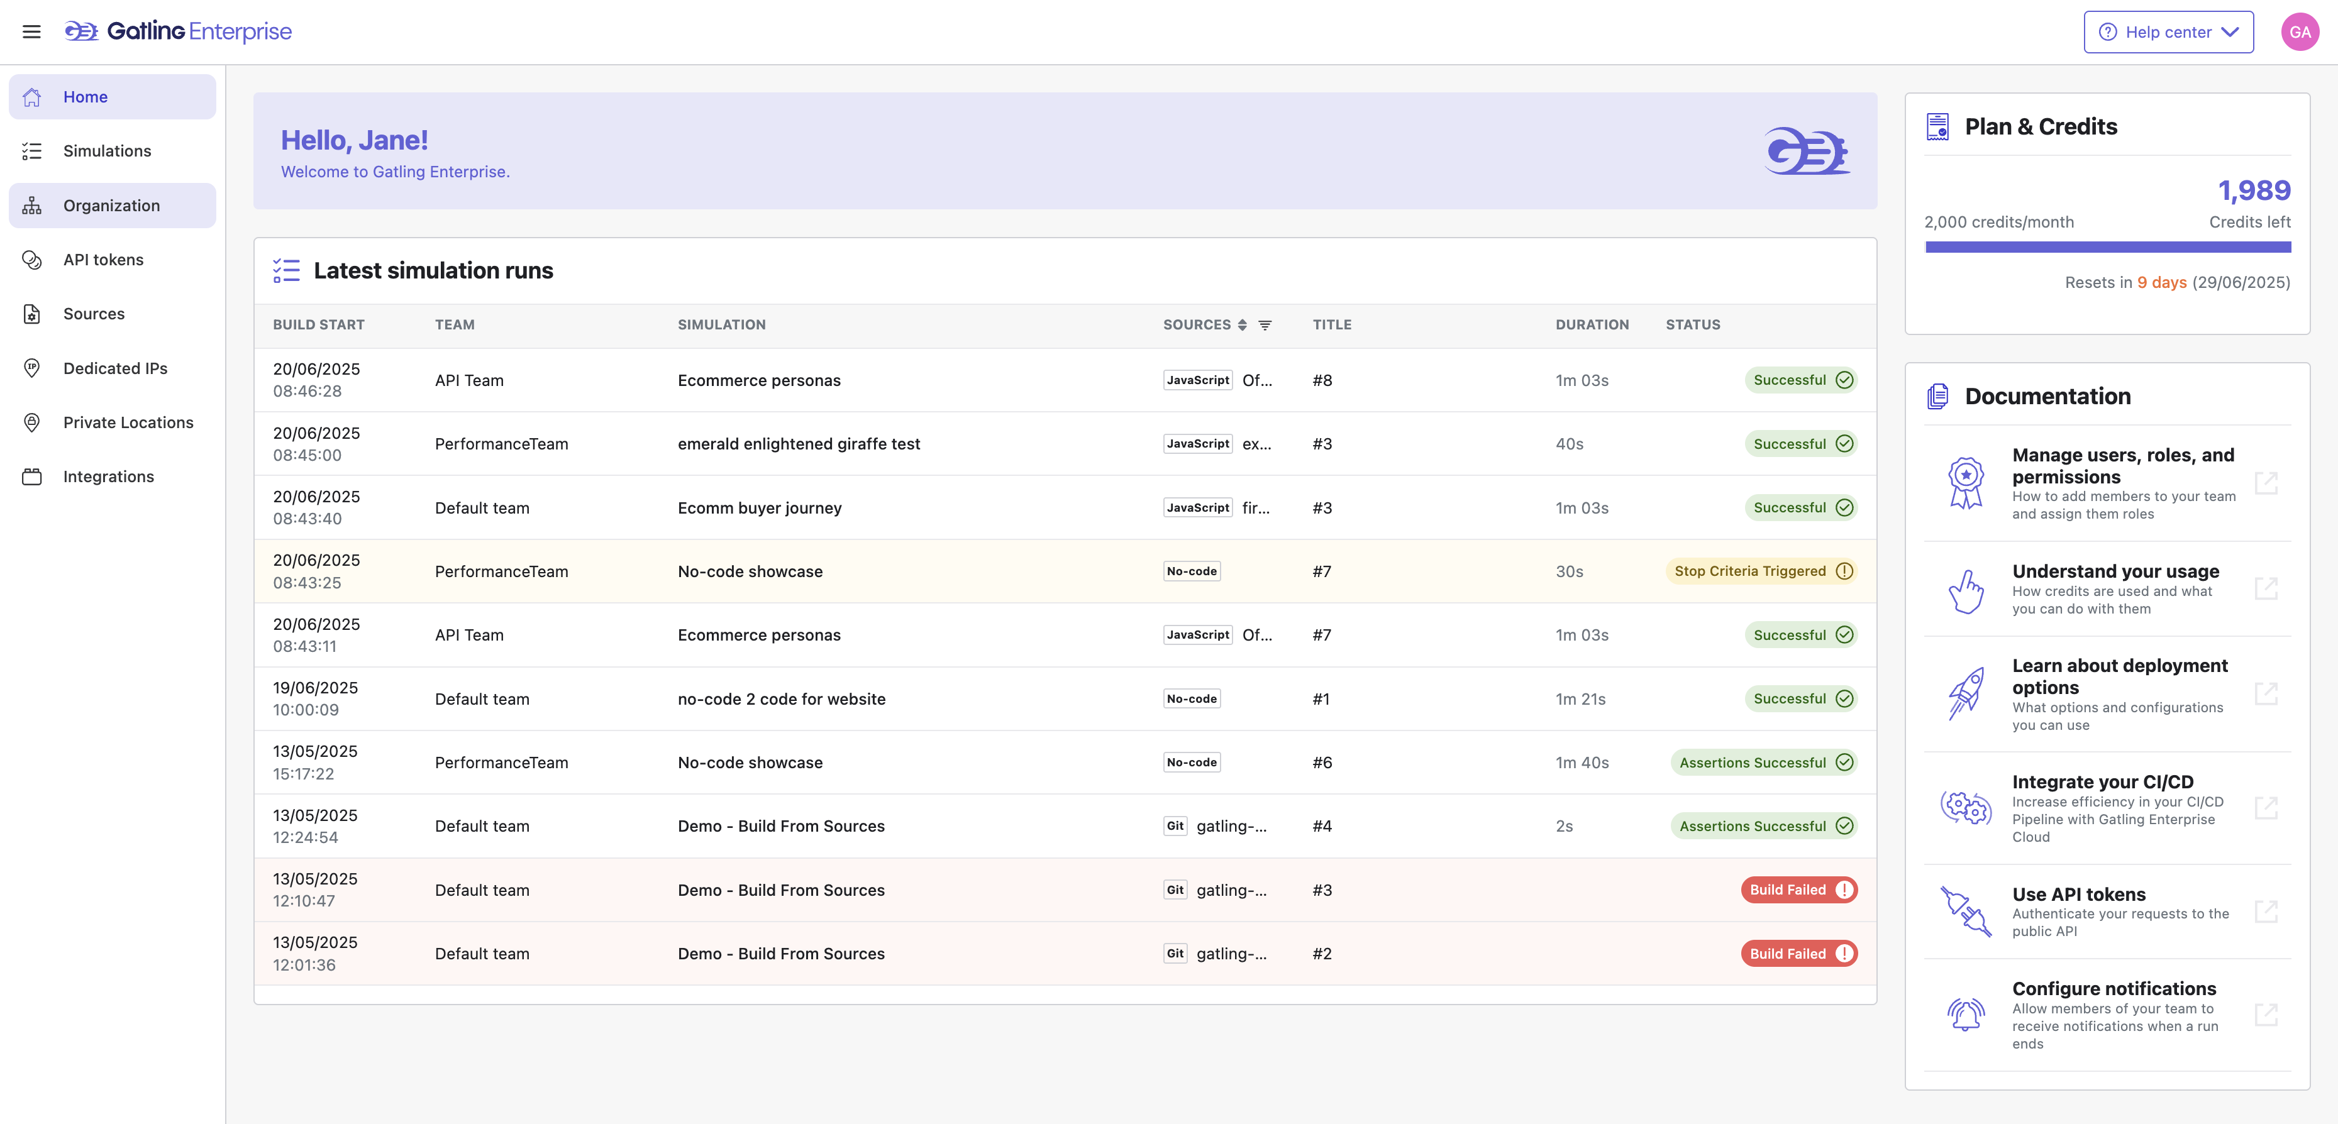Click No-code tag on run #7
The width and height of the screenshot is (2338, 1124).
(x=1192, y=571)
